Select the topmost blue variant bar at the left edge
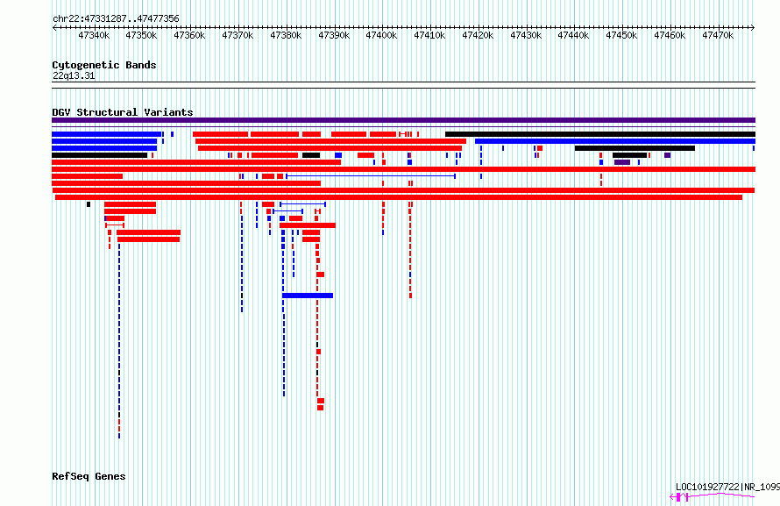The image size is (780, 506). tap(106, 134)
